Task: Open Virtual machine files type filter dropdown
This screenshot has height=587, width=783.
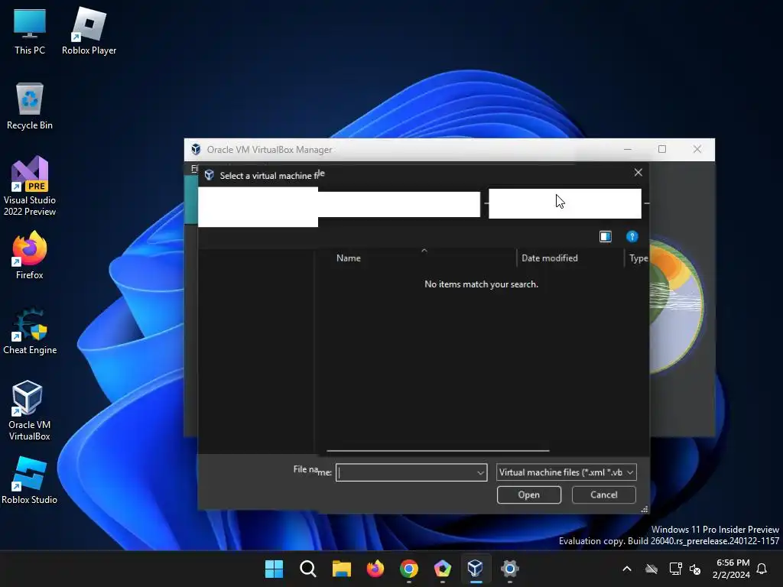Action: (x=567, y=472)
